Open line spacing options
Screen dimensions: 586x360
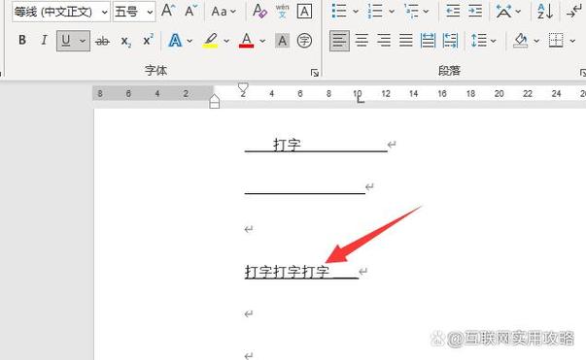[483, 41]
